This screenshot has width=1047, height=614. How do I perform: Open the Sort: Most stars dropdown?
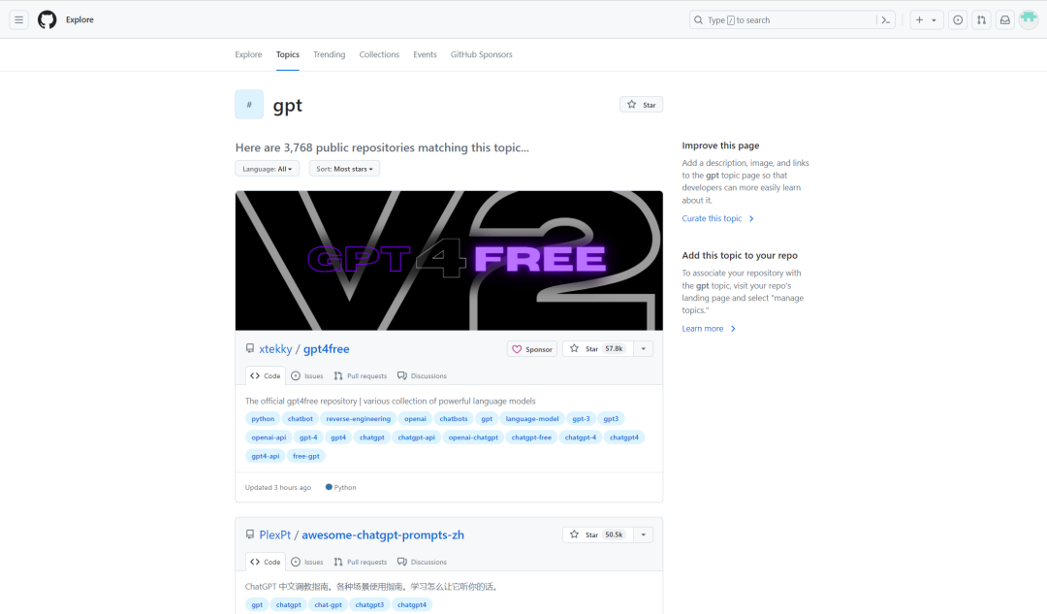click(x=344, y=169)
